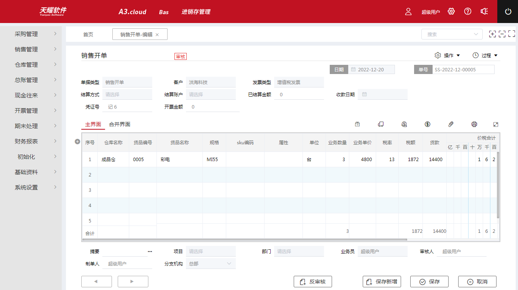Viewport: 518px width, 290px height.
Task: Click the zoom-in plus frame icon
Action: click(x=493, y=34)
